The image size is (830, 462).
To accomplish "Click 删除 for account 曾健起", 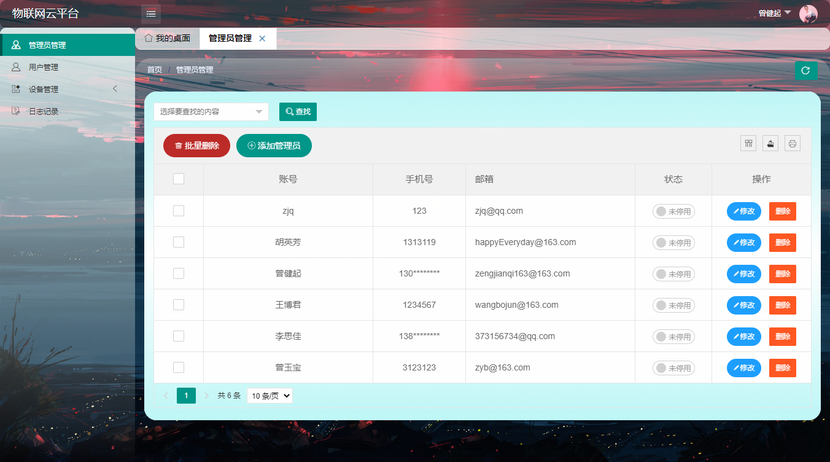I will (783, 274).
